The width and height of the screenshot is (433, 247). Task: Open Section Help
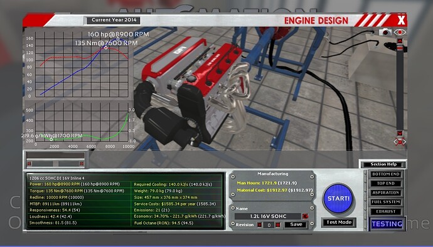(383, 164)
